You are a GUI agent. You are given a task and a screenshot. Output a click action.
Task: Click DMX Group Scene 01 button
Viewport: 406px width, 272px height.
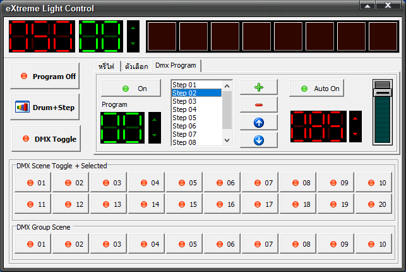[33, 244]
